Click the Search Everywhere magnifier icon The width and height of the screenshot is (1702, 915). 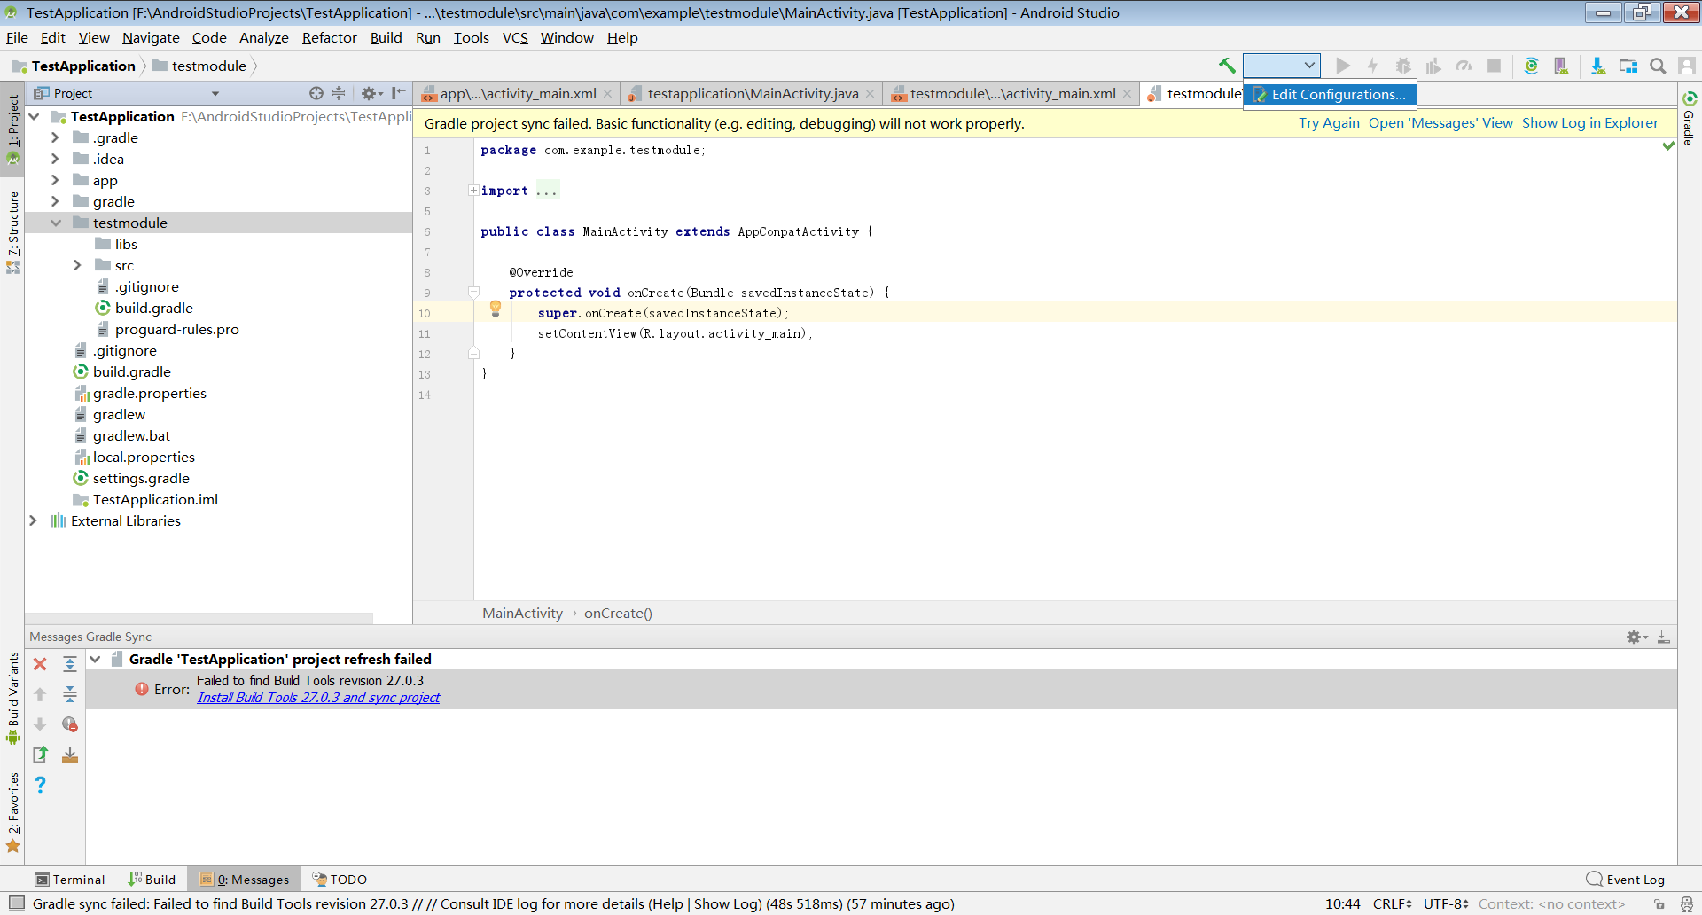(1658, 66)
